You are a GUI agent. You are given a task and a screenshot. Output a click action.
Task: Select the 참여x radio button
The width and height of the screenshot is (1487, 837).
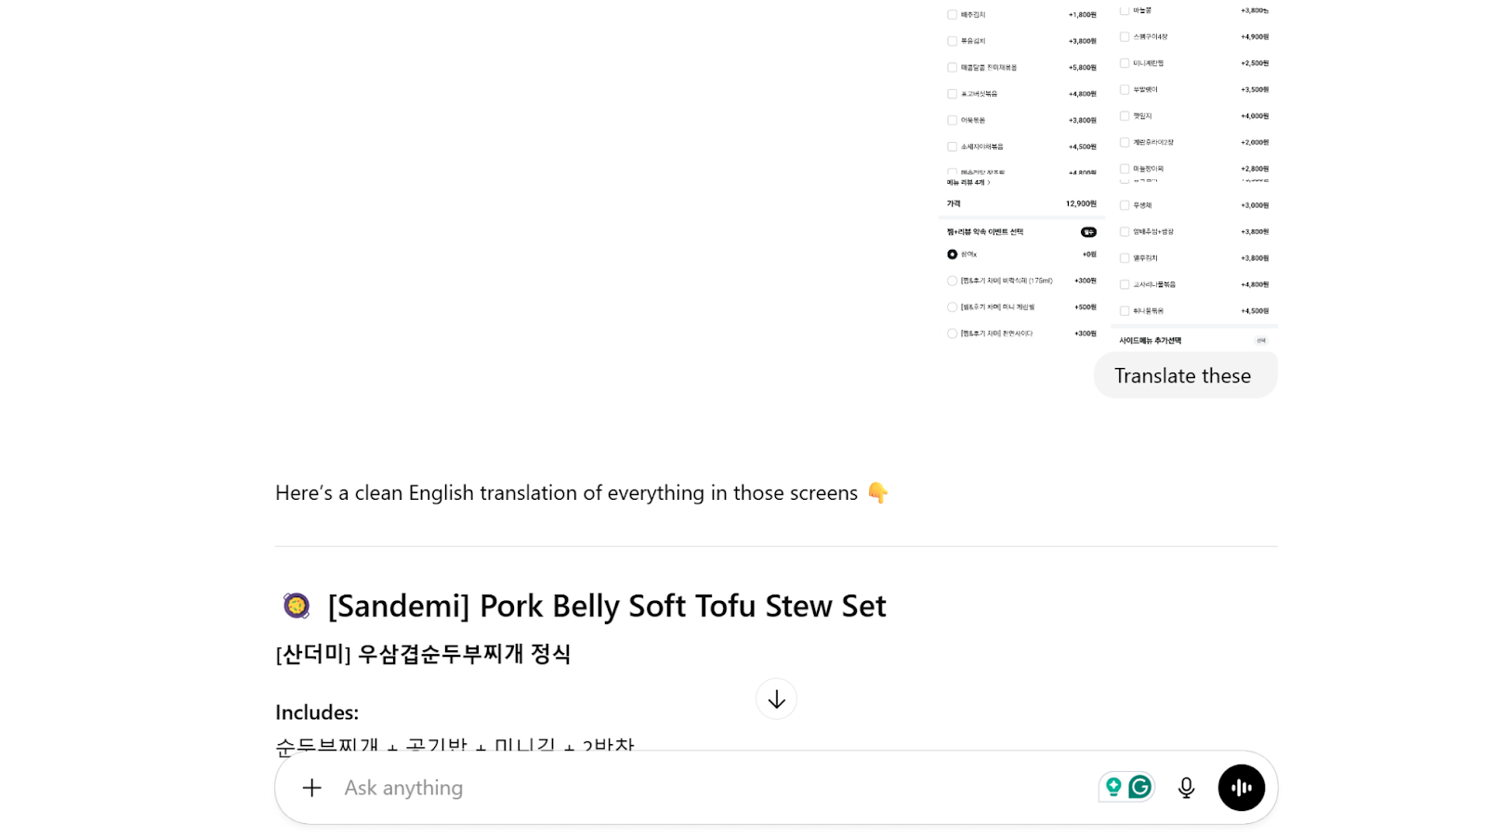pyautogui.click(x=952, y=253)
